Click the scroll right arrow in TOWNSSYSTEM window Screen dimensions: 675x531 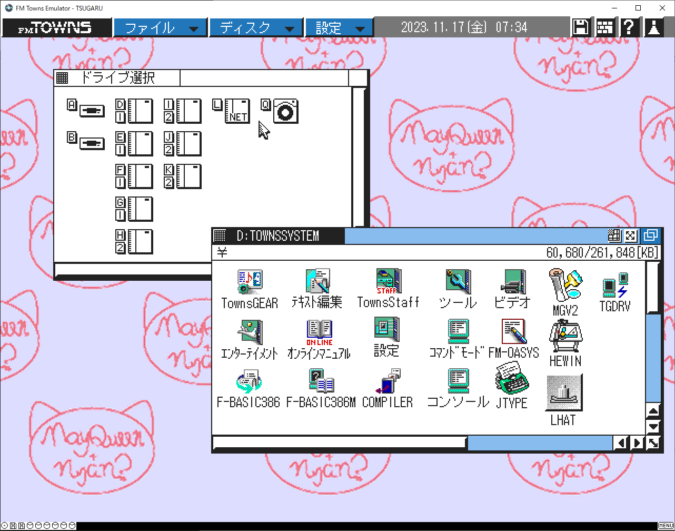pyautogui.click(x=637, y=443)
